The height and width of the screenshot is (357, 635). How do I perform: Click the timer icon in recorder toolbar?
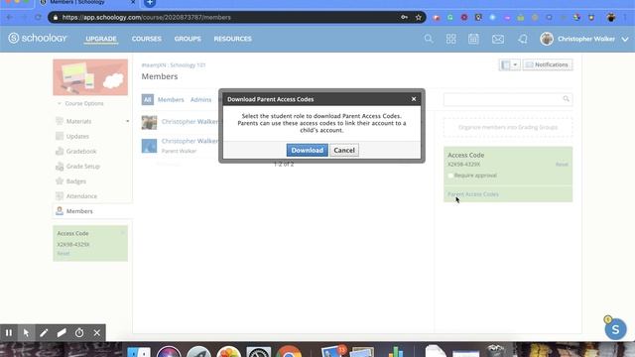[x=79, y=333]
